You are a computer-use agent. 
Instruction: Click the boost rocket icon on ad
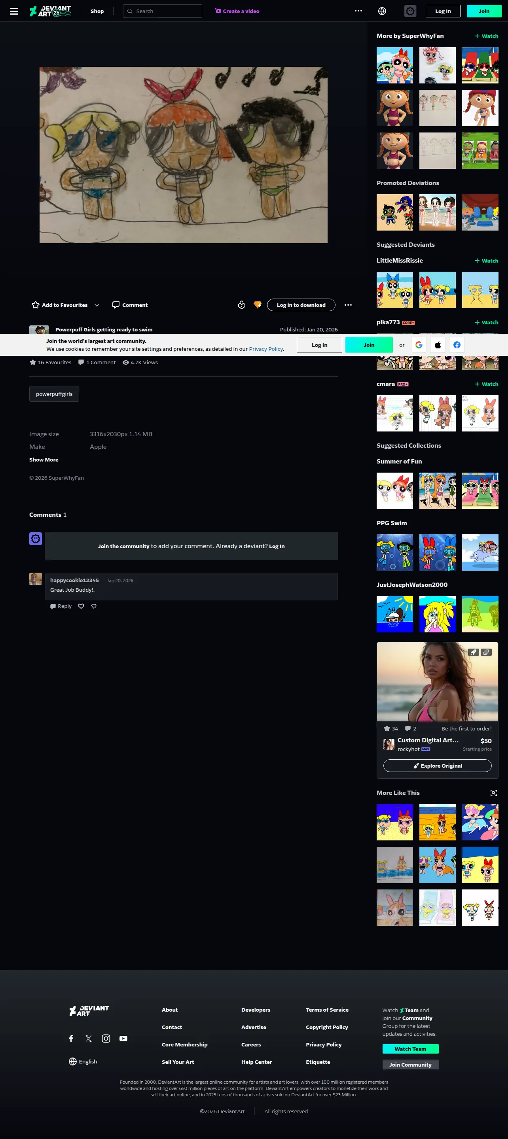(x=474, y=652)
